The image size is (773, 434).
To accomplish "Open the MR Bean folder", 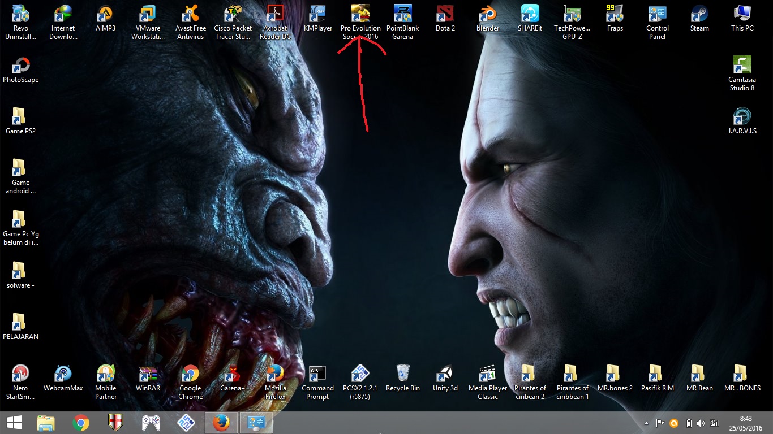I will coord(699,379).
